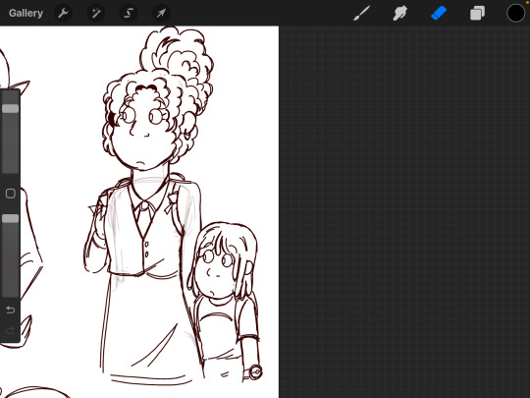Undo the last stroke
This screenshot has height=398, width=530.
(x=10, y=310)
